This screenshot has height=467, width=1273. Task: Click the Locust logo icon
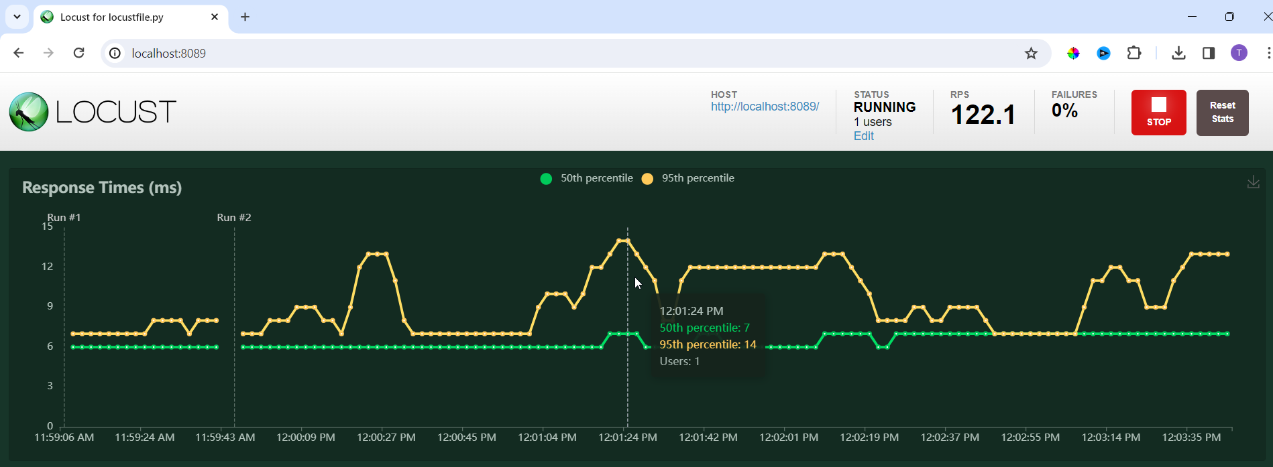pyautogui.click(x=29, y=112)
